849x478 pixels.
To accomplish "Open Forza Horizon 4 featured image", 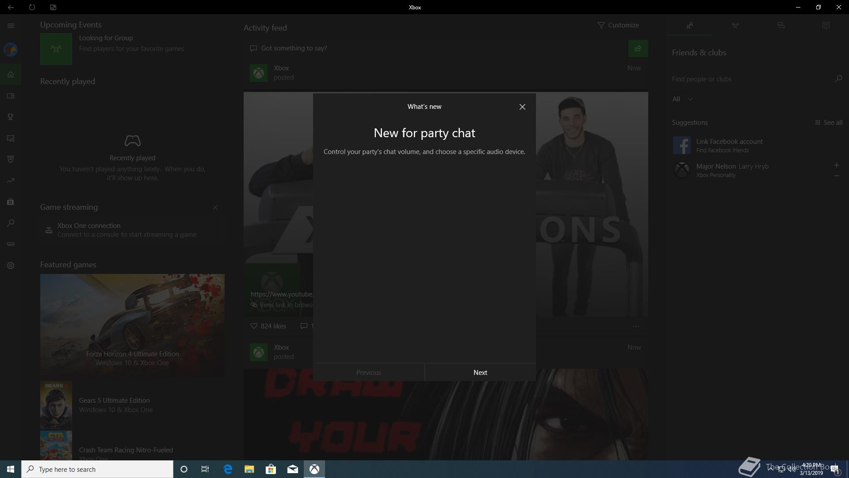I will click(132, 325).
